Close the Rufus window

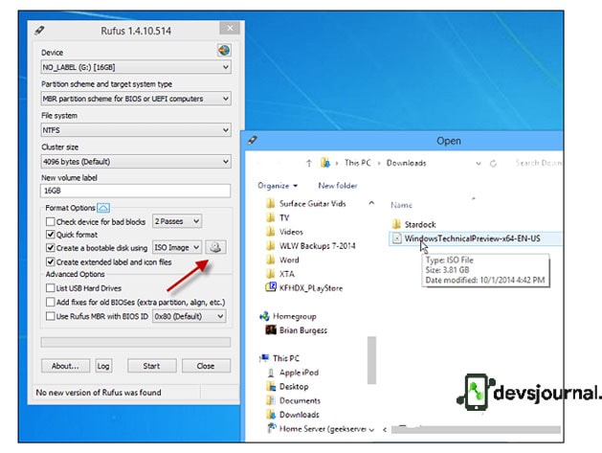230,28
